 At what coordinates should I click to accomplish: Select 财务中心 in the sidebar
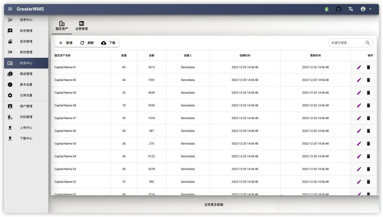[x=26, y=63]
